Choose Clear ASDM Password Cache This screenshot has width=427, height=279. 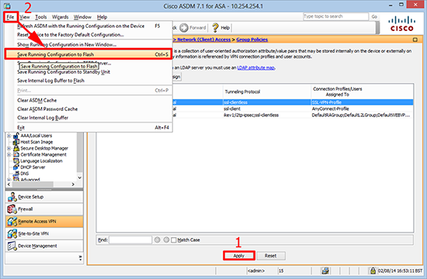tap(89, 109)
